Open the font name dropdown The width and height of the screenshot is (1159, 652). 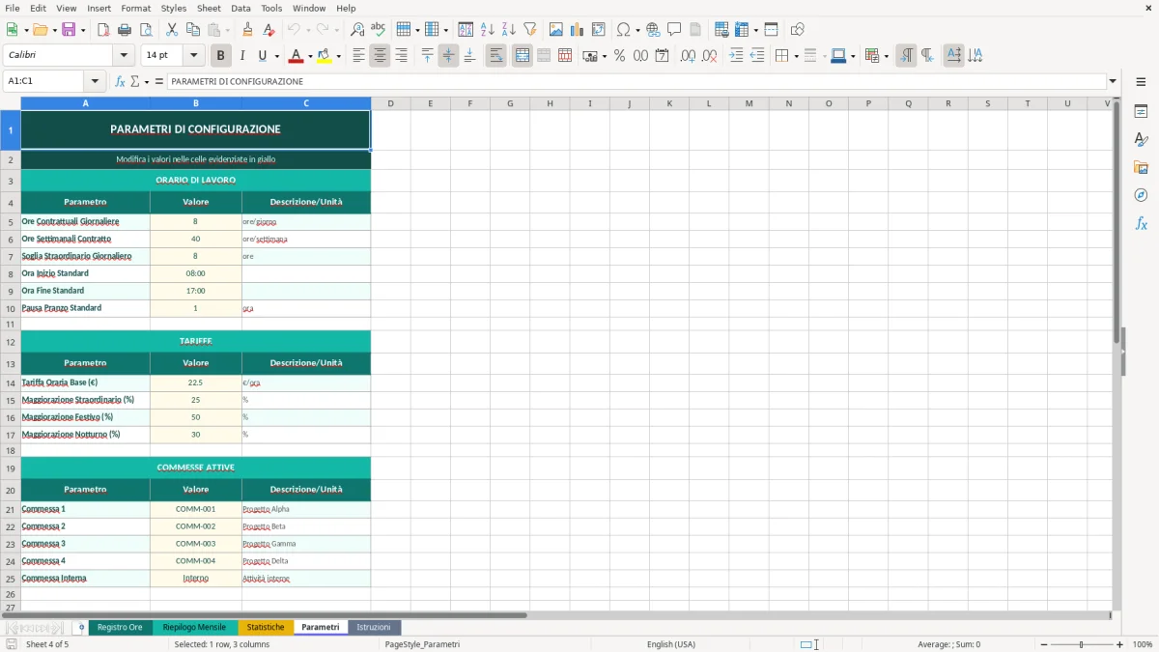click(124, 56)
